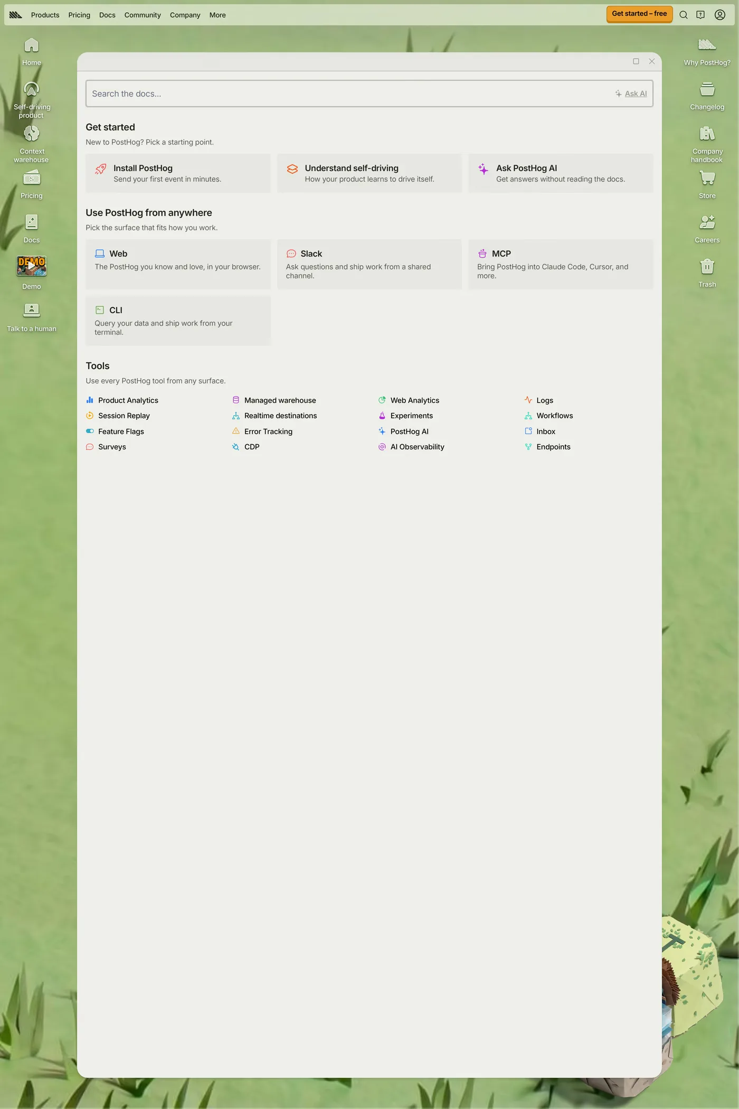Click the Ask AI link in search box
The image size is (739, 1109).
[x=631, y=93]
